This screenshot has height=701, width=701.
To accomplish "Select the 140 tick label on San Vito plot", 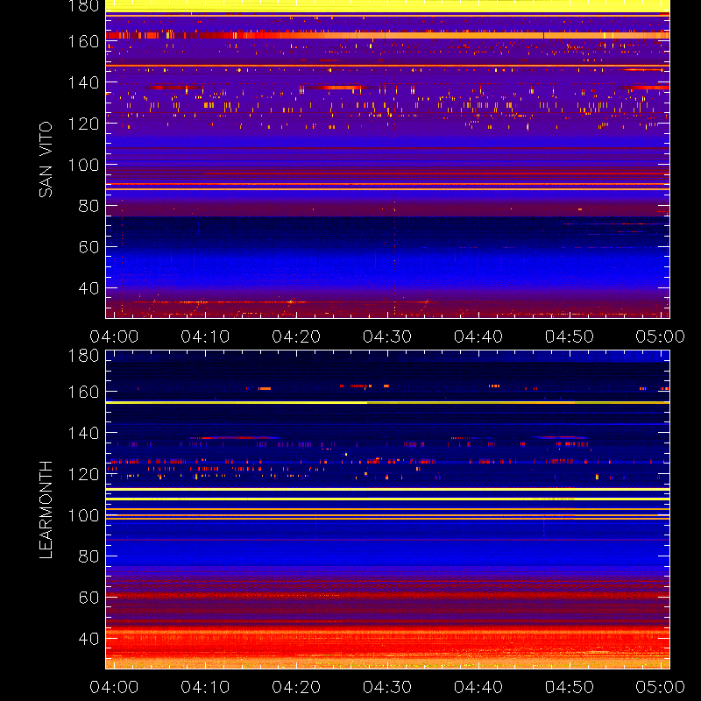I will click(x=83, y=82).
